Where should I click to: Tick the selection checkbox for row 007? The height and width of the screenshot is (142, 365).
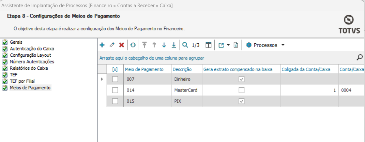[115, 79]
